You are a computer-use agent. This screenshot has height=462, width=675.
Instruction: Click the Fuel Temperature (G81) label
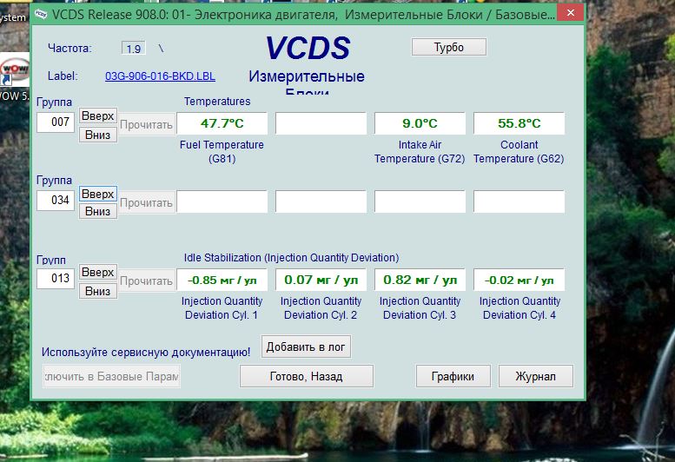[x=222, y=151]
